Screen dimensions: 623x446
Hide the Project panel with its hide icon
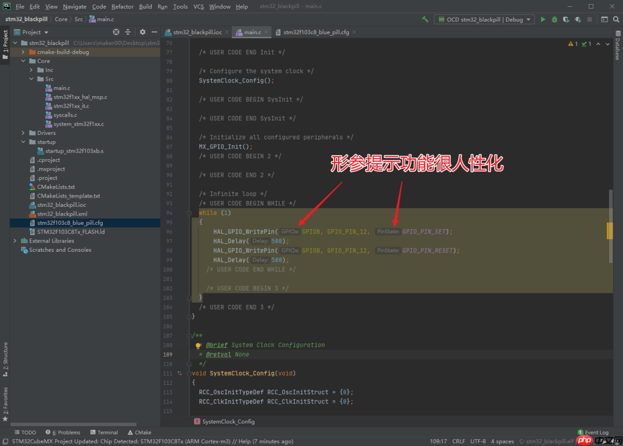(155, 33)
